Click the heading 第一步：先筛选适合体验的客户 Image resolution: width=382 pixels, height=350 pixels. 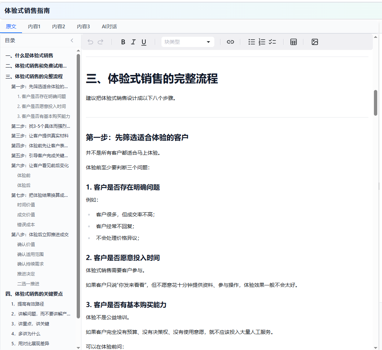coord(137,138)
